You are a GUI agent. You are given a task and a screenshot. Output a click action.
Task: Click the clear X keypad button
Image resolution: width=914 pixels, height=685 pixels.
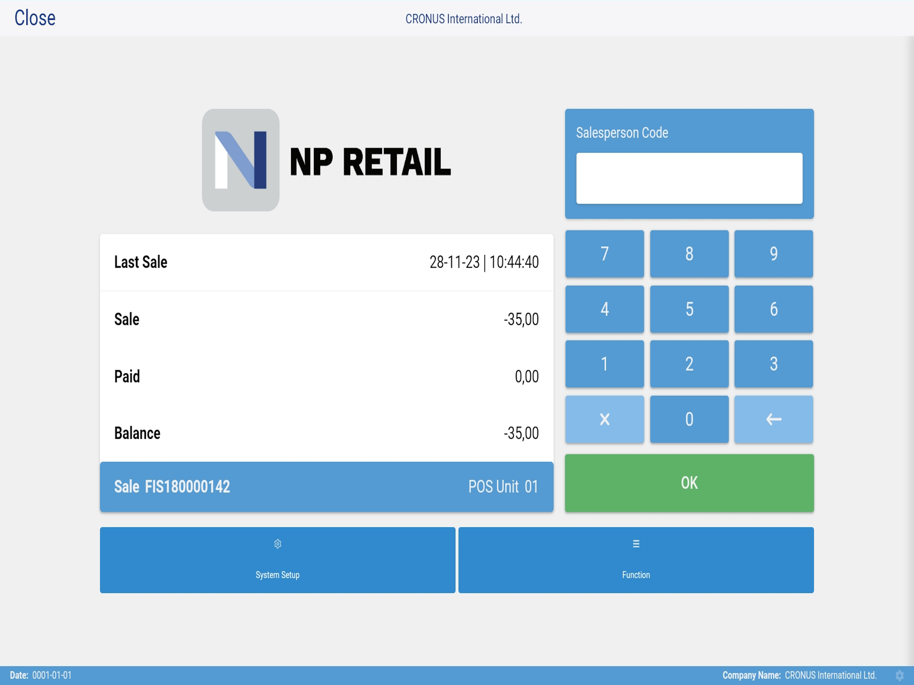pos(605,419)
